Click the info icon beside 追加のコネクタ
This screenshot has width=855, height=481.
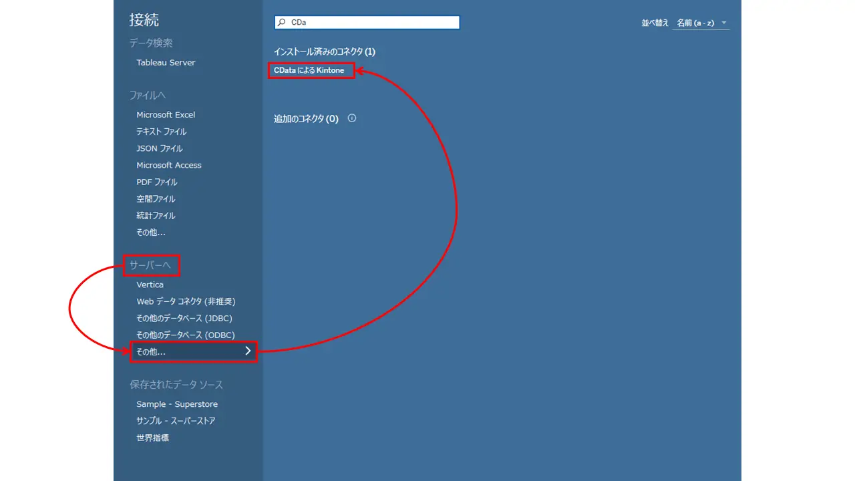[x=352, y=118]
